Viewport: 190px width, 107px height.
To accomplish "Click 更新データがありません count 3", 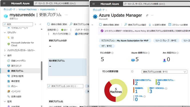I will click(x=150, y=91).
